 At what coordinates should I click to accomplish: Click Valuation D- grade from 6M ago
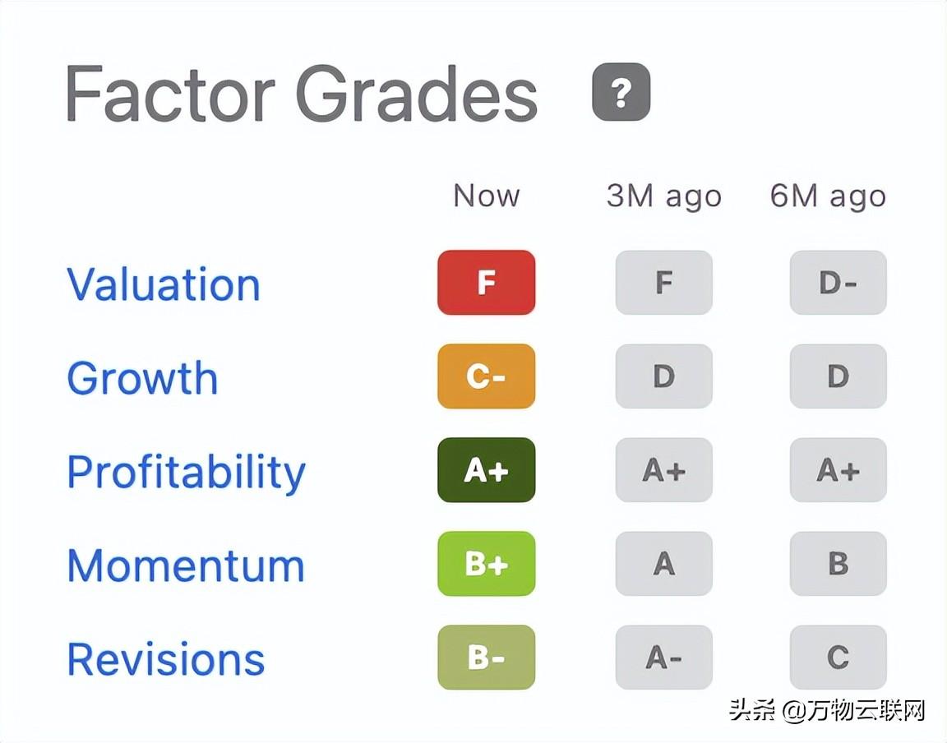(x=838, y=283)
